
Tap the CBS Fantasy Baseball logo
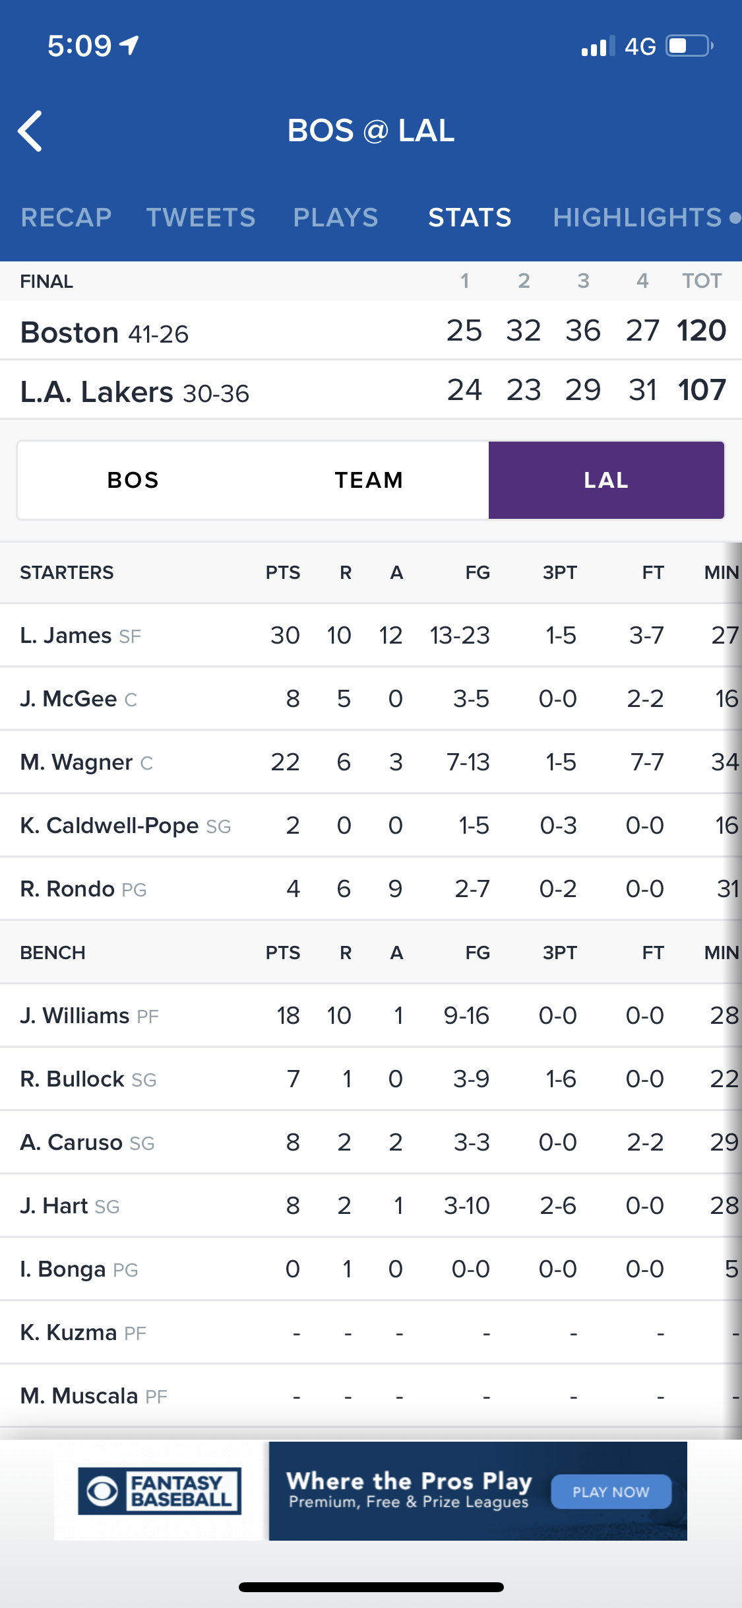pos(160,1491)
